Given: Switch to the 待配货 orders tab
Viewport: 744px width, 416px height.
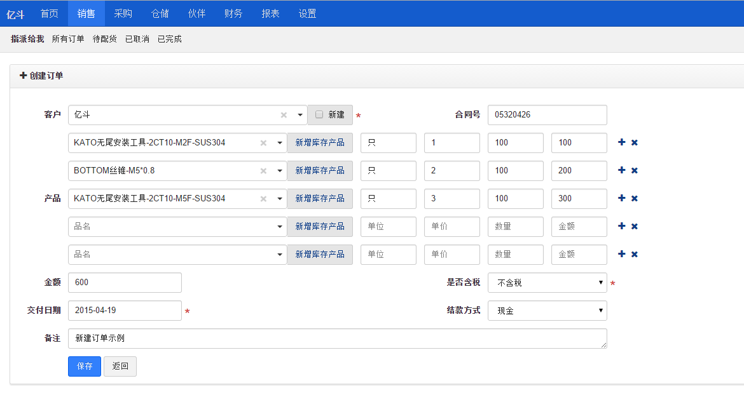Looking at the screenshot, I should [105, 39].
